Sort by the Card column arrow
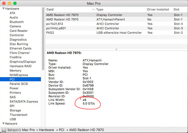 [93, 9]
